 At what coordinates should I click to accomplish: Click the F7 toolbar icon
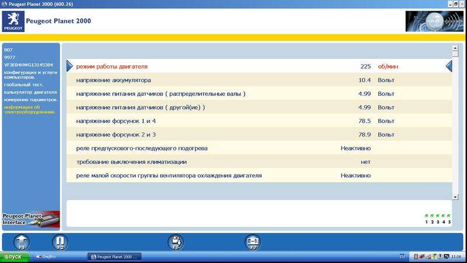click(x=253, y=241)
